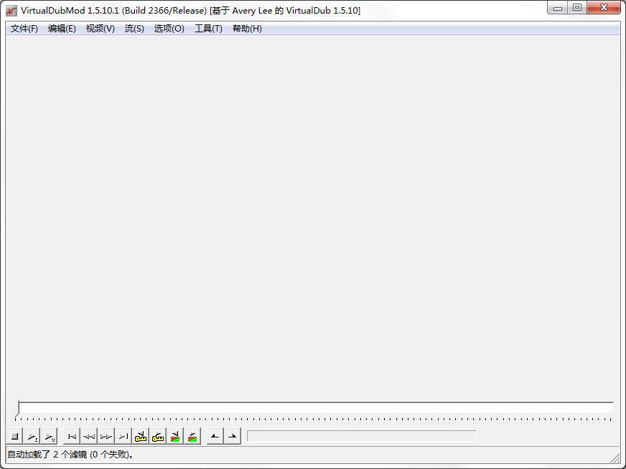Image resolution: width=626 pixels, height=469 pixels.
Task: Play the output video preview
Action: (50, 435)
